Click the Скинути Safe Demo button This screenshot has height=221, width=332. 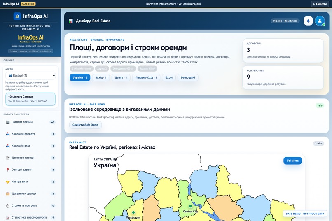[85, 125]
